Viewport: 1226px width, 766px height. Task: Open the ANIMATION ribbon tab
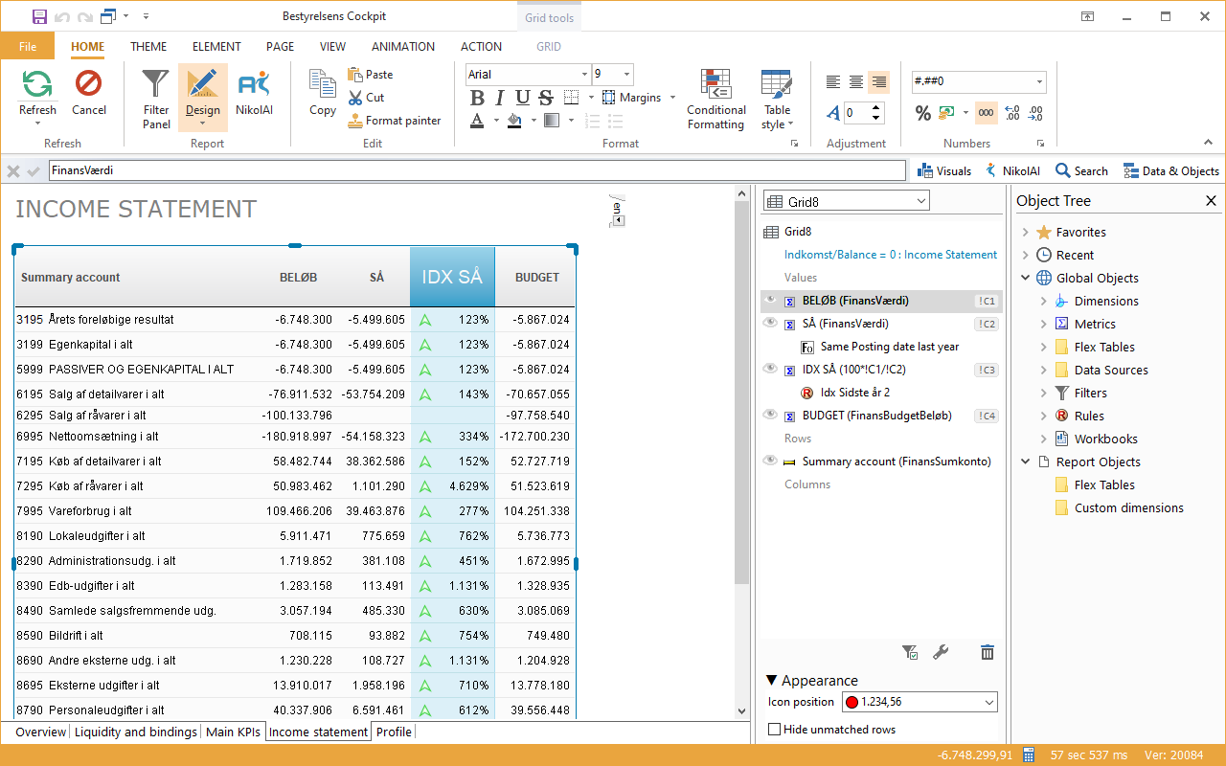click(403, 46)
